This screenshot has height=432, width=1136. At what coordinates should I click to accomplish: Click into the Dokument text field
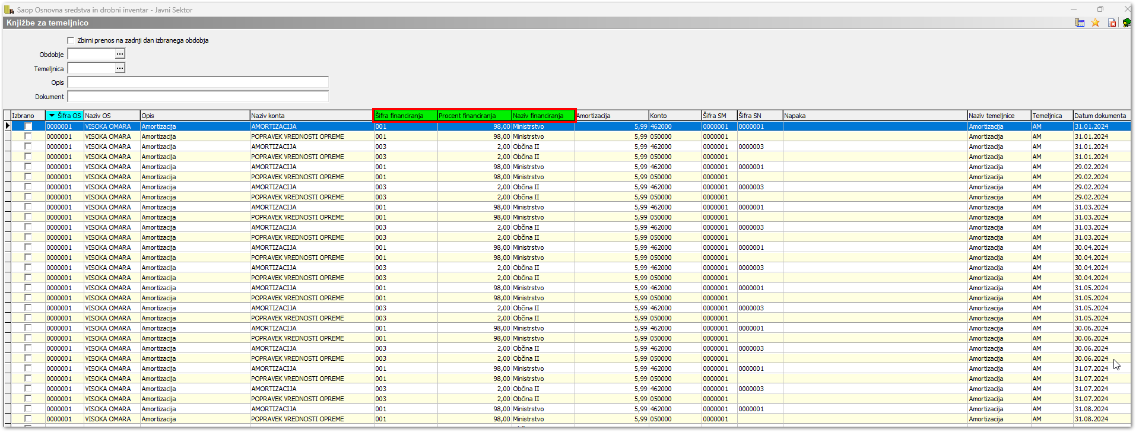(198, 96)
